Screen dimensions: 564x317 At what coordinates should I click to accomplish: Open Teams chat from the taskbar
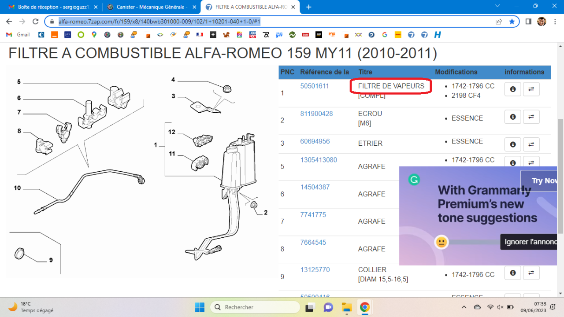[328, 307]
